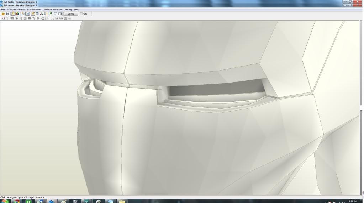This screenshot has height=203, width=364.
Task: Save with the floppy disk icon
Action: [8, 14]
